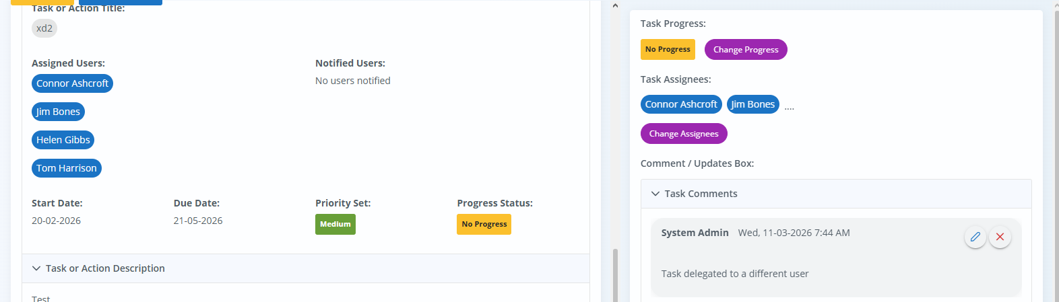The image size is (1059, 302).
Task: Click the xd2 task title chip
Action: (x=44, y=28)
